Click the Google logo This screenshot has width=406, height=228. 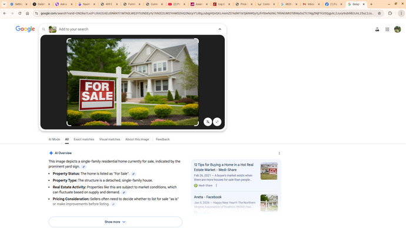(x=25, y=29)
